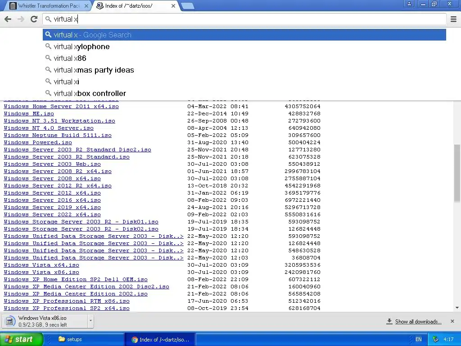Close the Whistler Transformation Pack tab
The image size is (461, 346).
(x=86, y=5)
